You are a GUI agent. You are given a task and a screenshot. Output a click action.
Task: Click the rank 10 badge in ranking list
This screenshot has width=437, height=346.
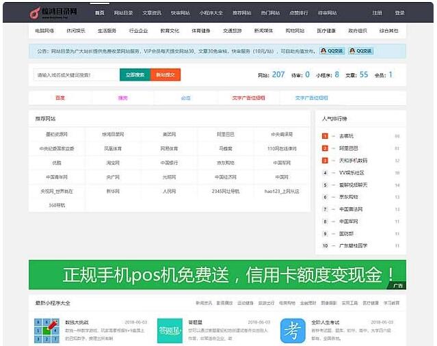point(325,245)
